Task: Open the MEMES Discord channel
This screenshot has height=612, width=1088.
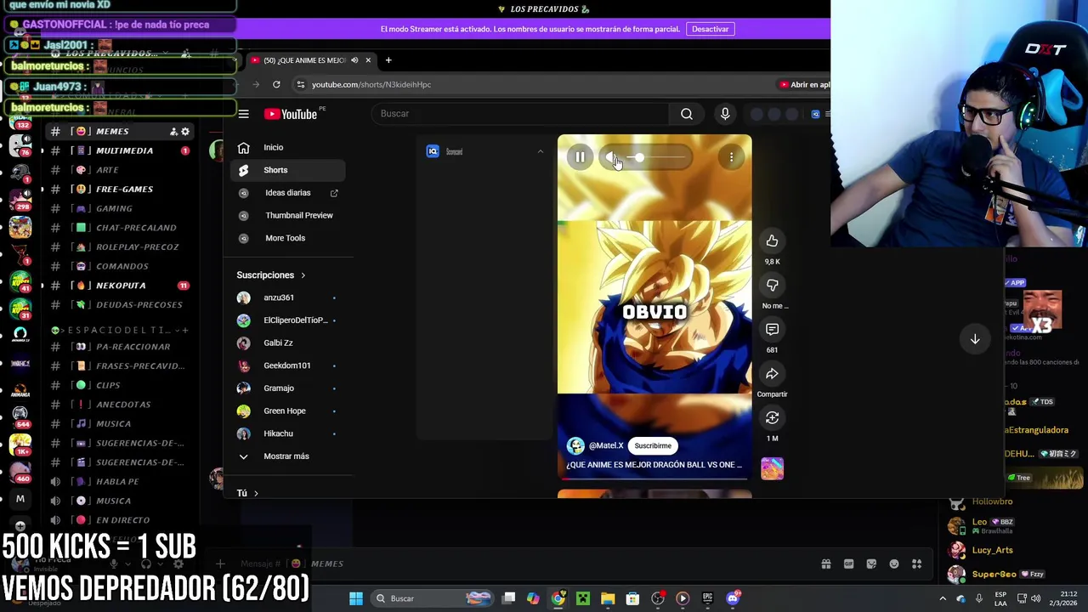Action: pyautogui.click(x=112, y=132)
